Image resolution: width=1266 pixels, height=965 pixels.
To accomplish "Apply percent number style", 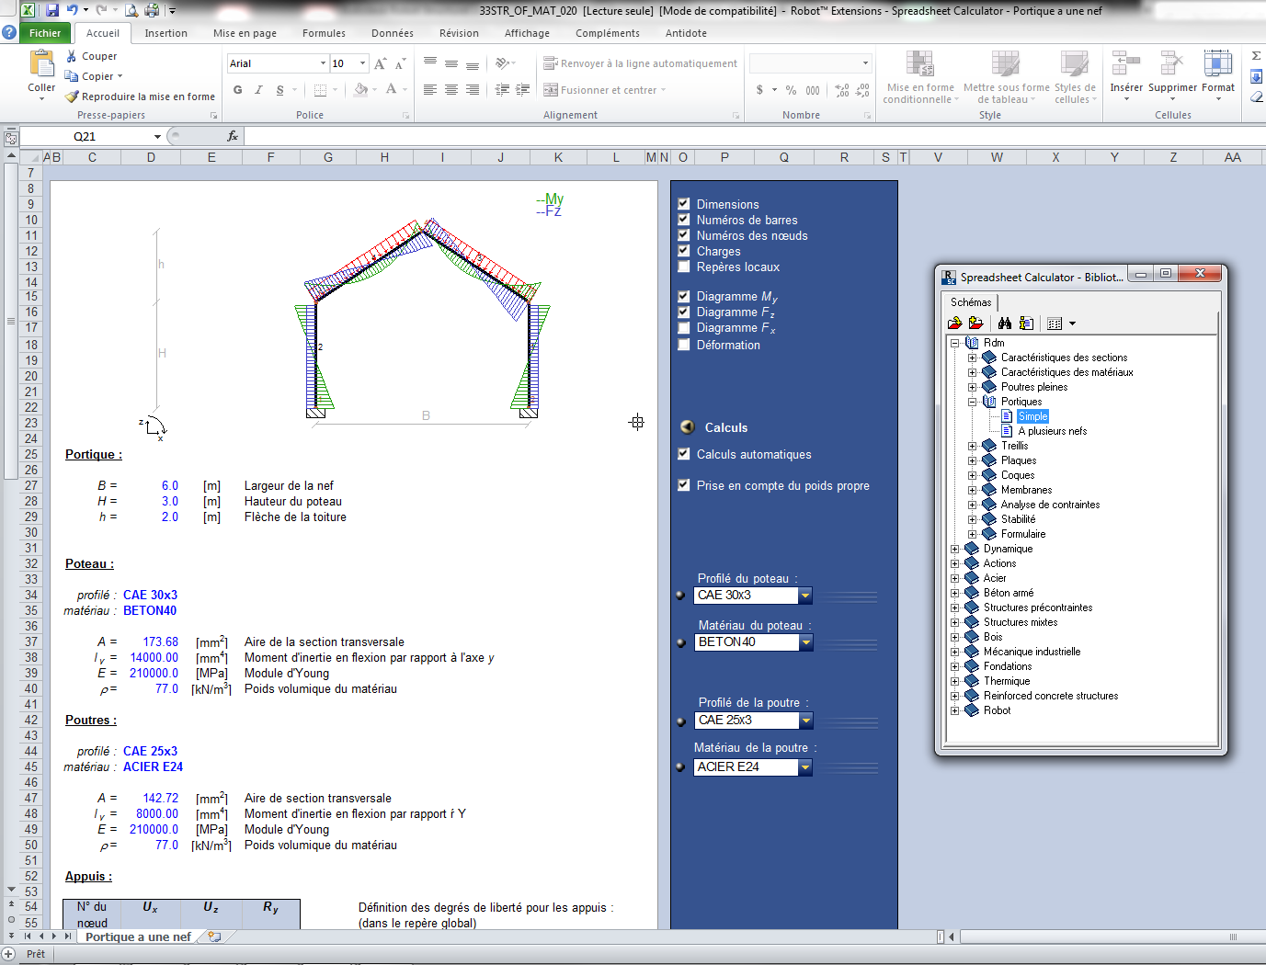I will click(791, 90).
